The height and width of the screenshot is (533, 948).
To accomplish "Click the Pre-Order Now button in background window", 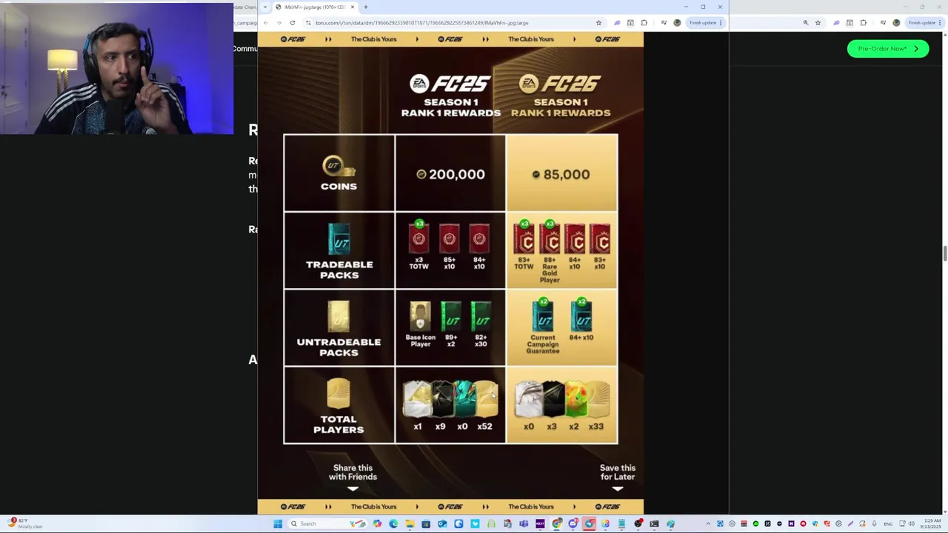I will (887, 49).
